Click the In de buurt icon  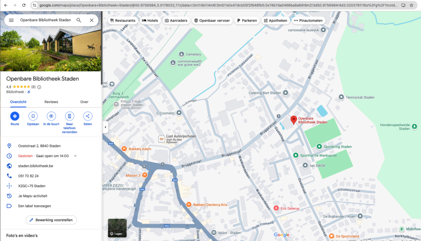tap(51, 116)
